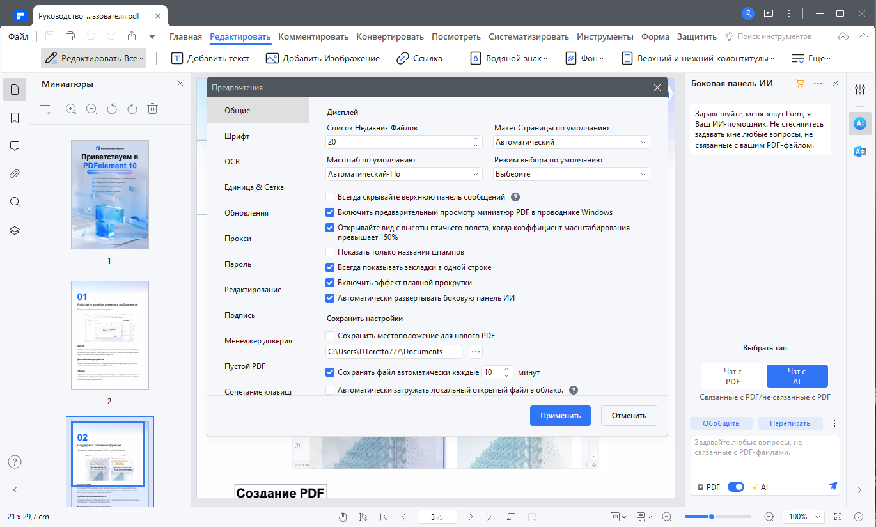
Task: Click the Save icon in quick toolbar
Action: click(x=50, y=36)
